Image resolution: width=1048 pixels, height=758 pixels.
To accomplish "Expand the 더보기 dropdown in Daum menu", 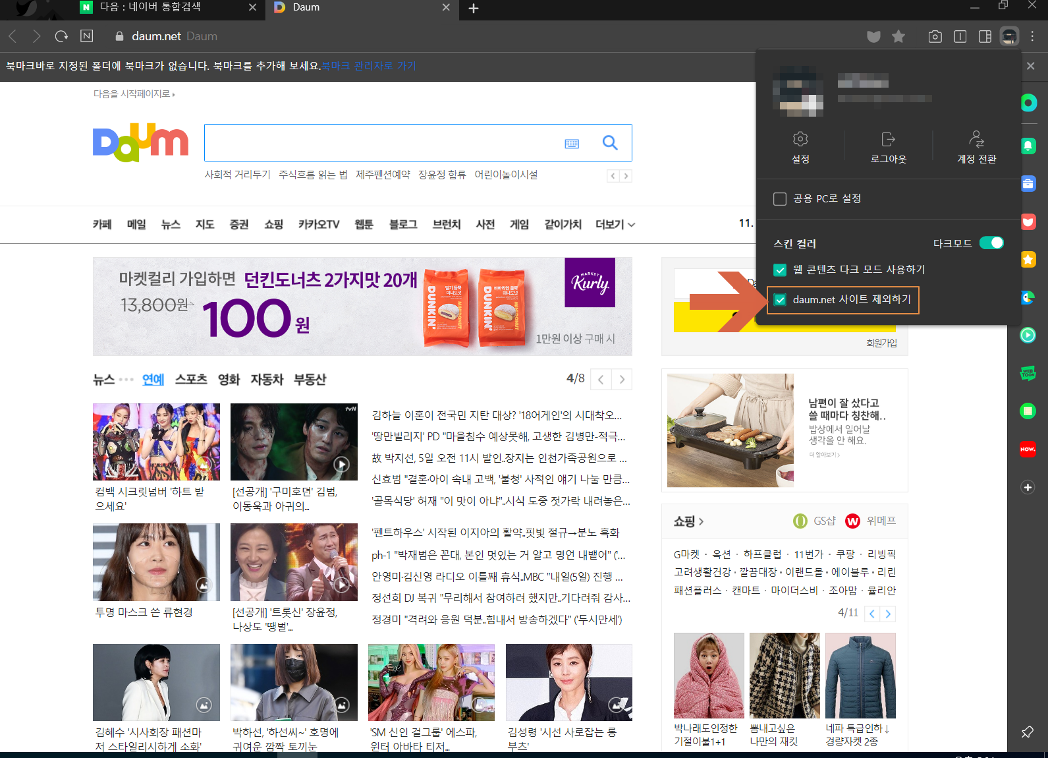I will click(615, 225).
